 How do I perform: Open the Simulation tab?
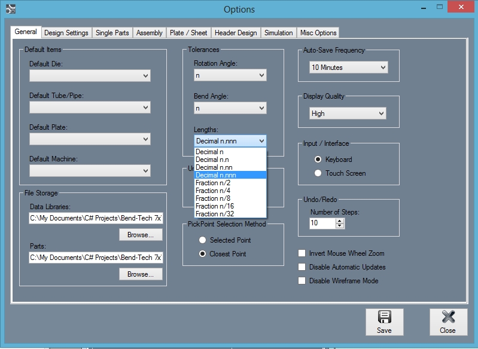[x=279, y=33]
